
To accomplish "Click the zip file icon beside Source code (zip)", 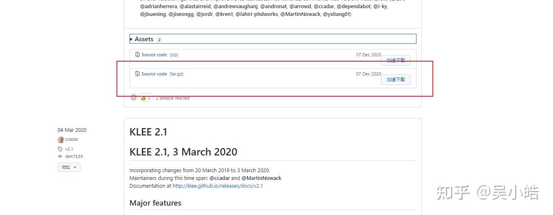I will pyautogui.click(x=138, y=55).
